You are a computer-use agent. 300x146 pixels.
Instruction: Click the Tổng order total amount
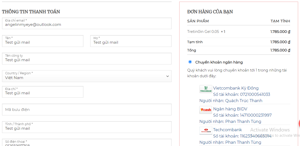tap(280, 50)
